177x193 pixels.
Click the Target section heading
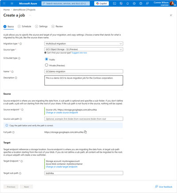click(7, 143)
